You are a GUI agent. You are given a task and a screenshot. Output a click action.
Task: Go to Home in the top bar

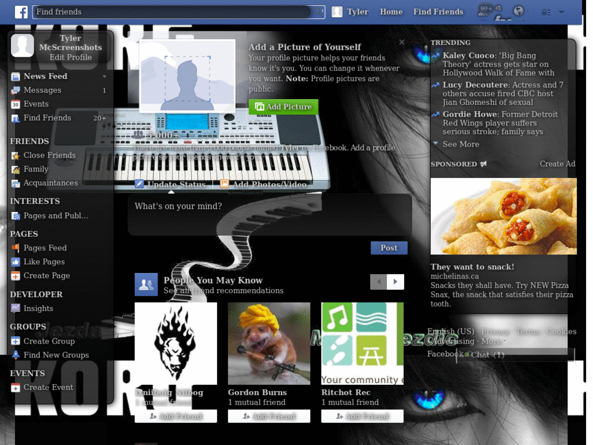[391, 12]
